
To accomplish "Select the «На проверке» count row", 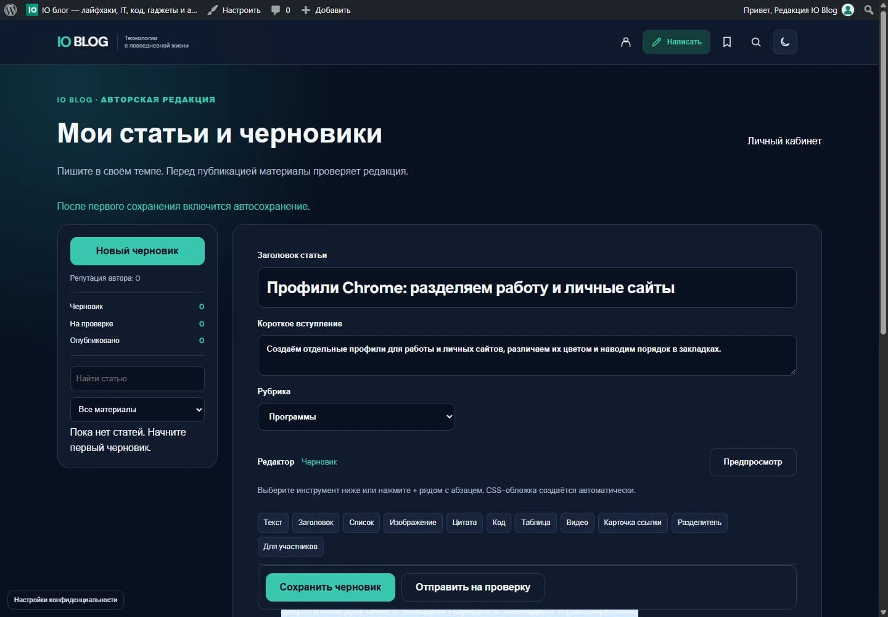I will tap(137, 324).
